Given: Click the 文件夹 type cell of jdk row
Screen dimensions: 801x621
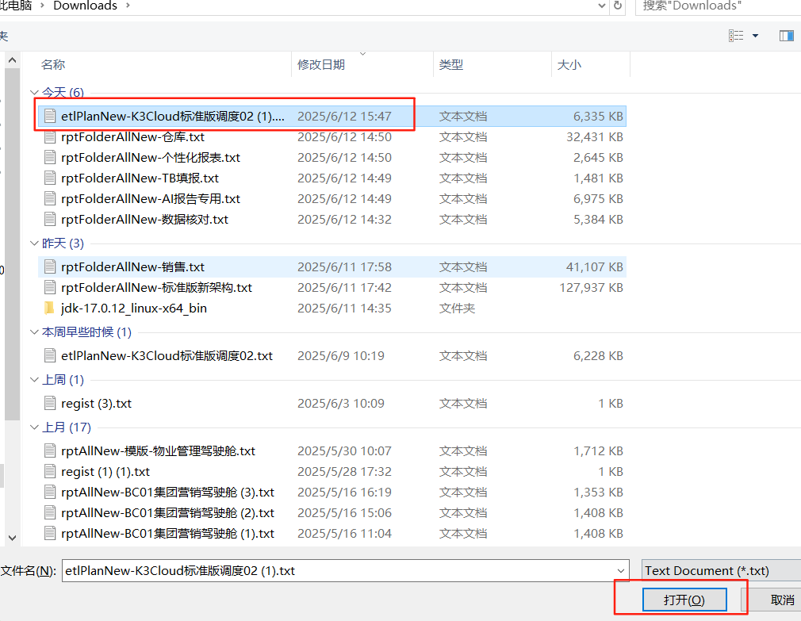Looking at the screenshot, I should point(457,308).
